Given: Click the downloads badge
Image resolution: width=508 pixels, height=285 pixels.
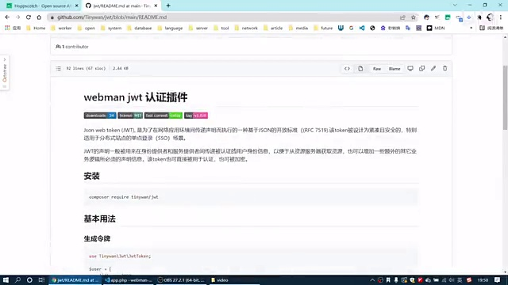Looking at the screenshot, I should point(100,116).
